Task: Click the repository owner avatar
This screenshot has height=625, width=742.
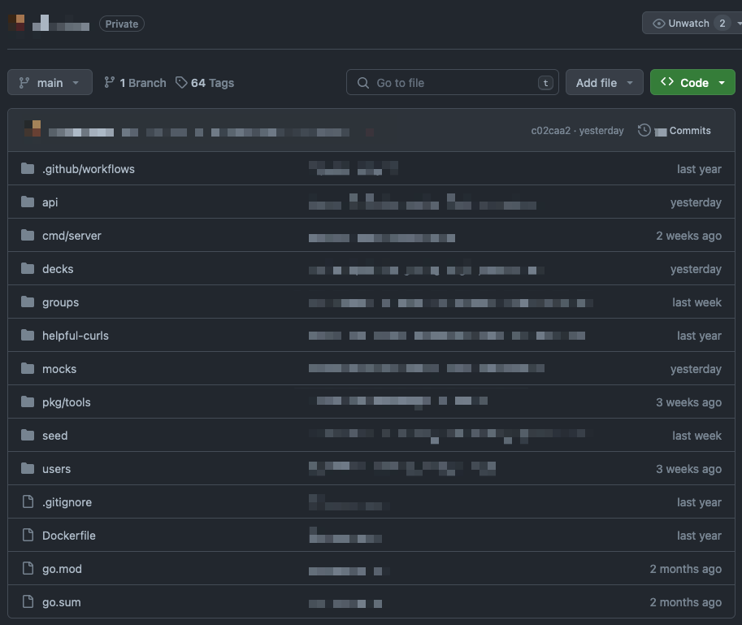Action: tap(15, 24)
